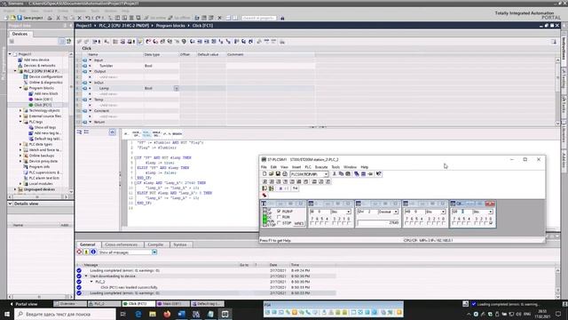Image resolution: width=568 pixels, height=320 pixels.
Task: Click the cut icon in main toolbar
Action: (58, 18)
